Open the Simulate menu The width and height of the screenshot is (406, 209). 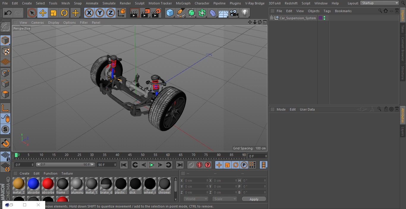[109, 3]
